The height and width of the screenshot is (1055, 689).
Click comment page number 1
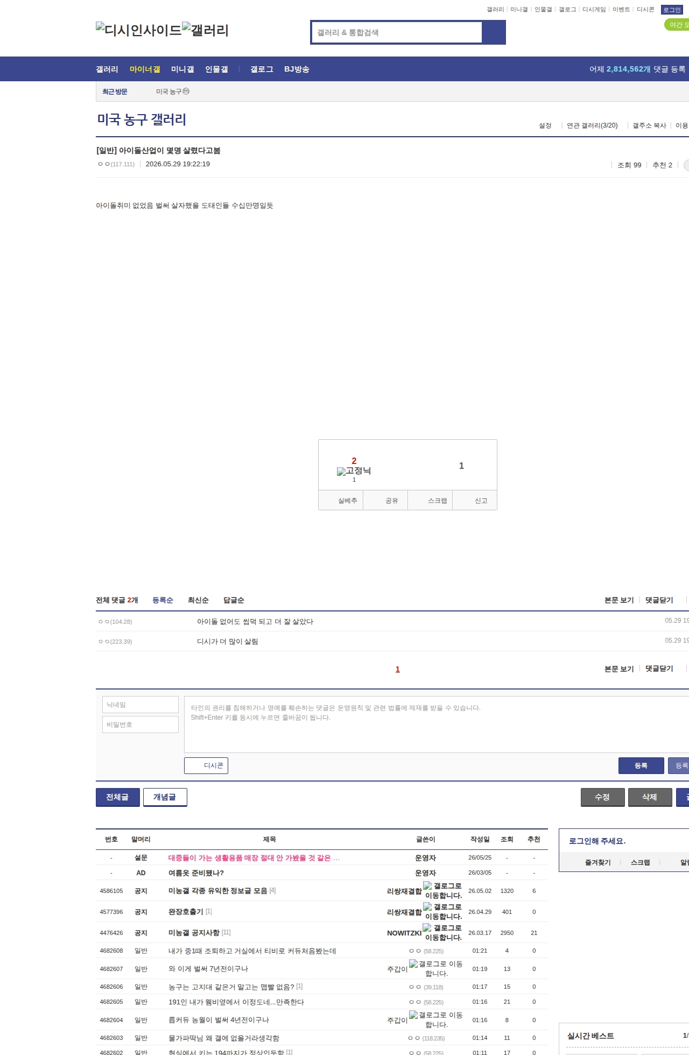[398, 669]
